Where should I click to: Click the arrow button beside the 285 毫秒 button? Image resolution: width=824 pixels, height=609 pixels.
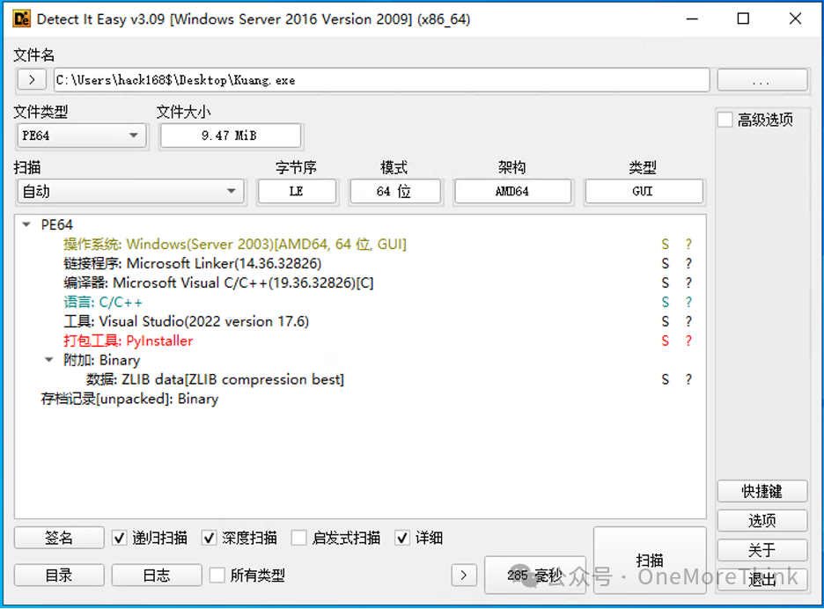pos(463,576)
